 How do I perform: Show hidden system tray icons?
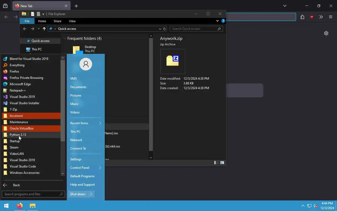(303, 206)
